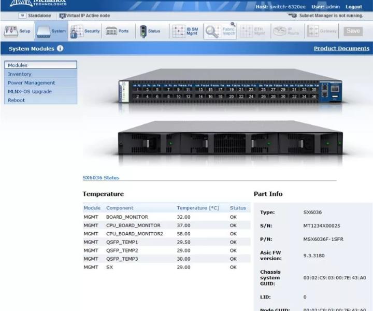Click port 36 on the switch front
Image resolution: width=373 pixels, height=311 pixels.
pyautogui.click(x=314, y=96)
